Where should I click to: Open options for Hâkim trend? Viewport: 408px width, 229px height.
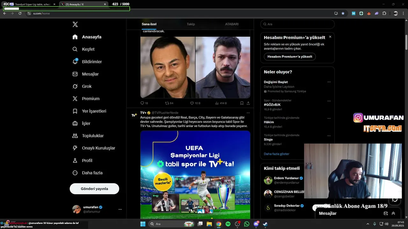point(329,118)
